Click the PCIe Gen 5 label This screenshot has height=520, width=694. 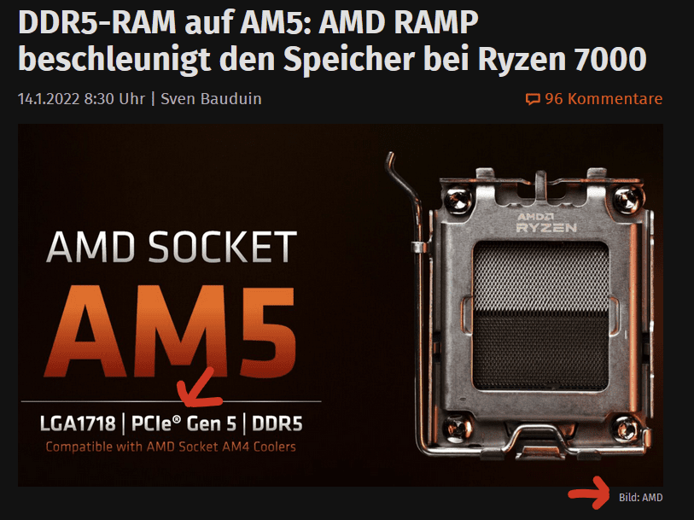coord(184,424)
